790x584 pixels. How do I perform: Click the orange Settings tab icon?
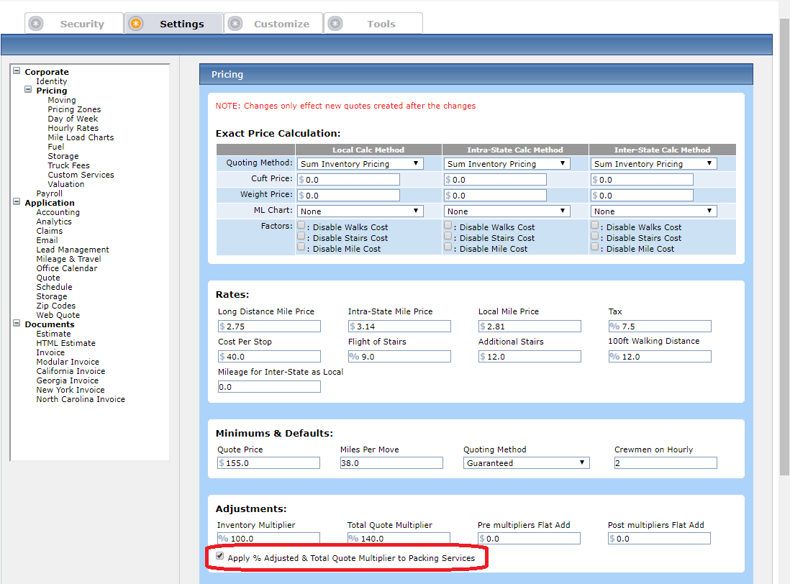pyautogui.click(x=135, y=24)
